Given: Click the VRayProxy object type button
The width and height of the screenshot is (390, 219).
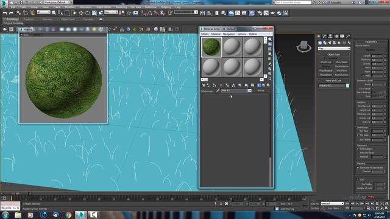Looking at the screenshot, I should 326,62.
